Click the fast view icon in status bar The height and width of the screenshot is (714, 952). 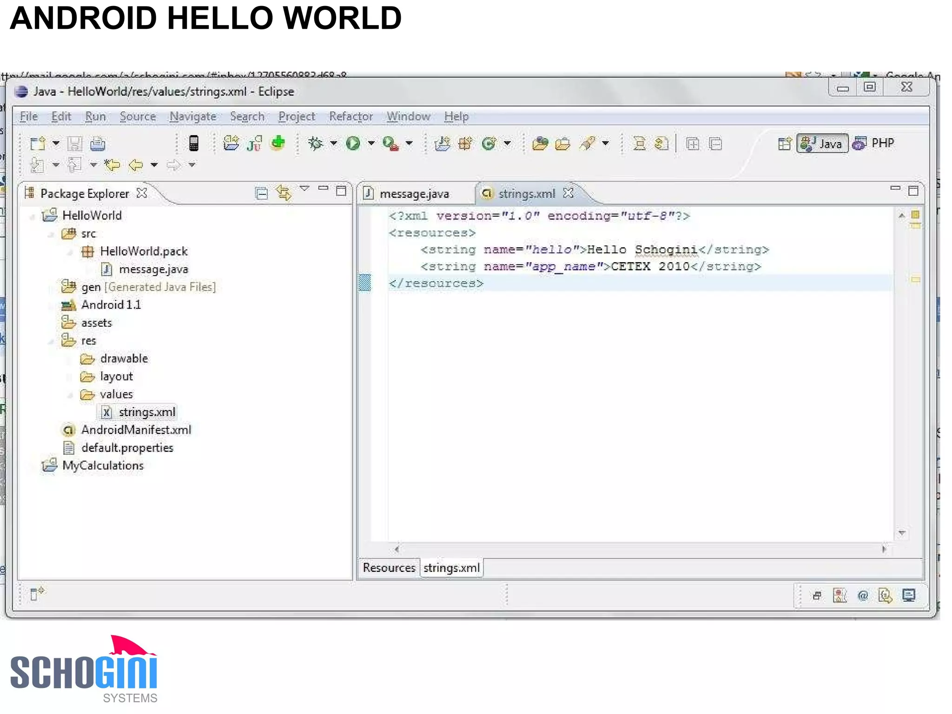(x=37, y=594)
